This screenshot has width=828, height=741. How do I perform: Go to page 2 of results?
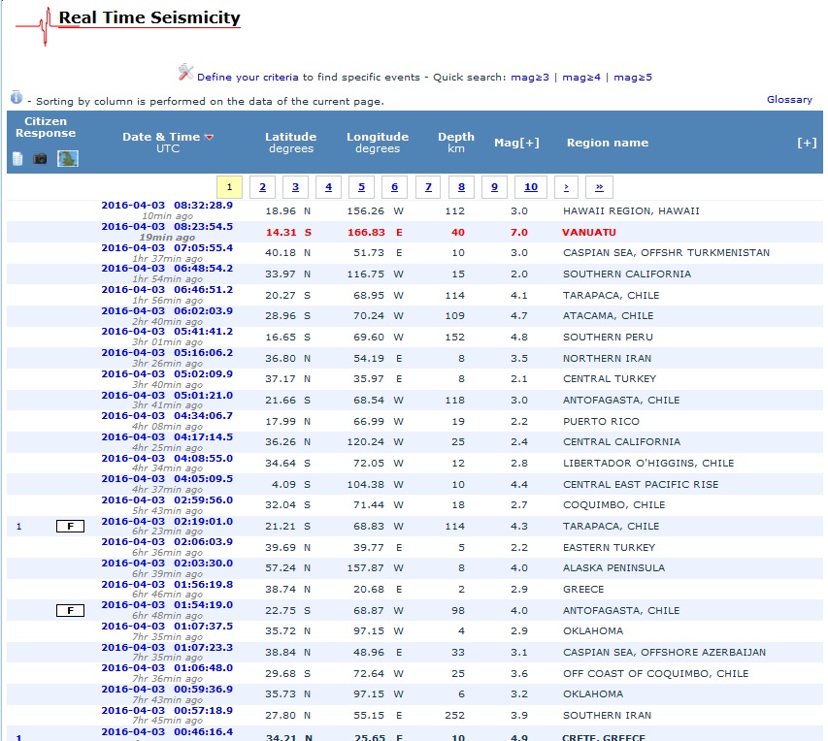click(262, 187)
